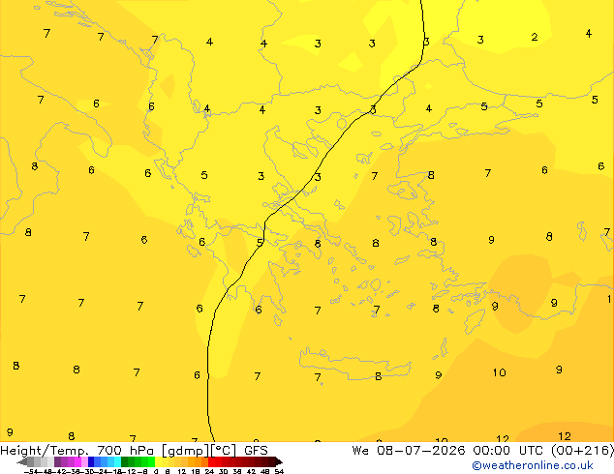Click the lone '2' temperature value on map

[x=535, y=37]
